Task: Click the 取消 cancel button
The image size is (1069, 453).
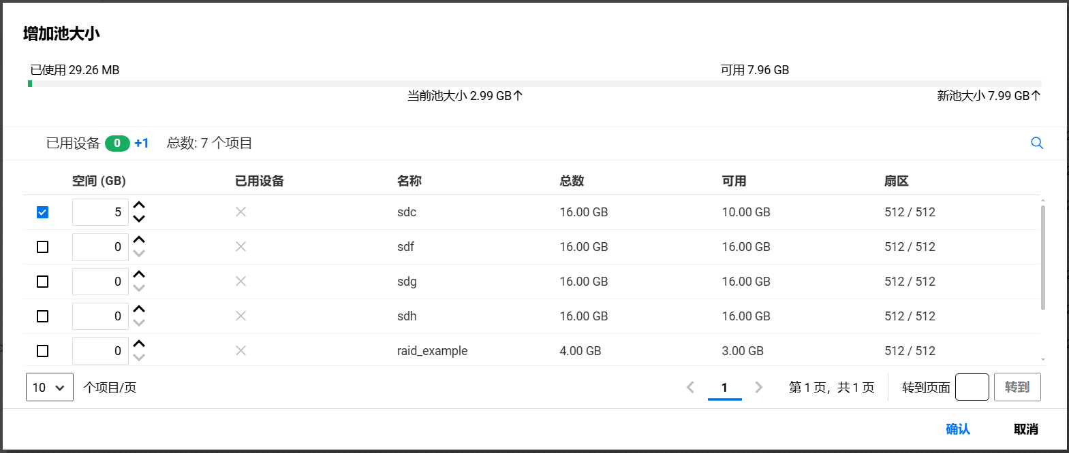Action: tap(1025, 429)
